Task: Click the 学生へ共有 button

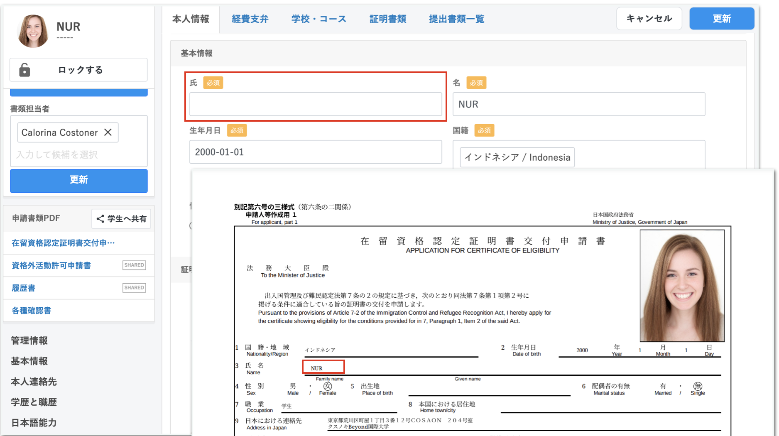Action: (121, 219)
